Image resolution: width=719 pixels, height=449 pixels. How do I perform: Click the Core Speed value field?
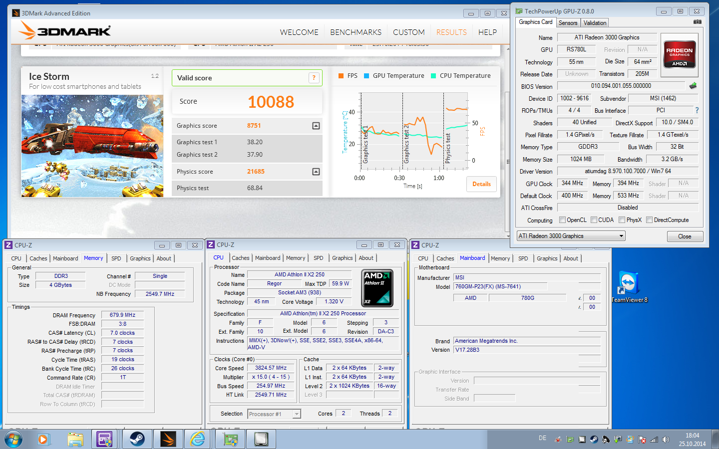click(x=271, y=368)
